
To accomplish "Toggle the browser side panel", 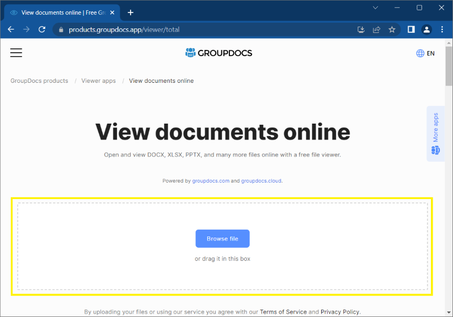I will 411,29.
